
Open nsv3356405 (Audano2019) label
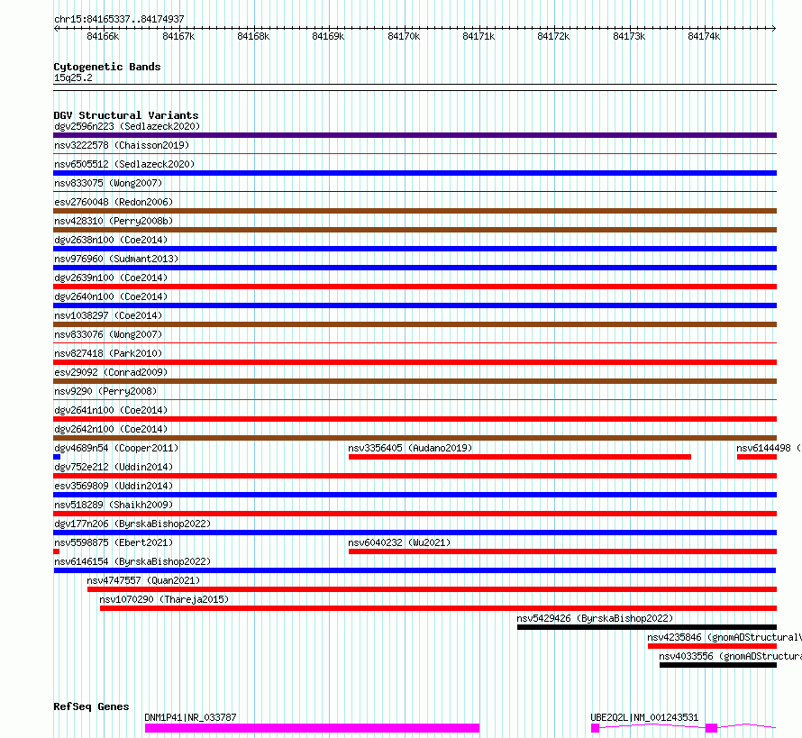pos(410,448)
